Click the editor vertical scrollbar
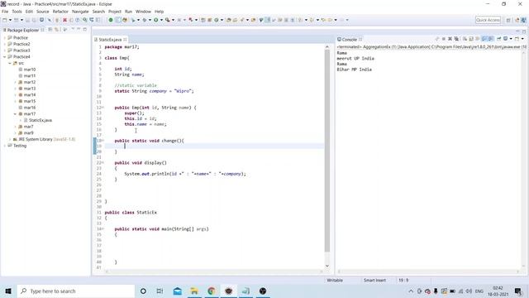529x298 pixels. 327,151
